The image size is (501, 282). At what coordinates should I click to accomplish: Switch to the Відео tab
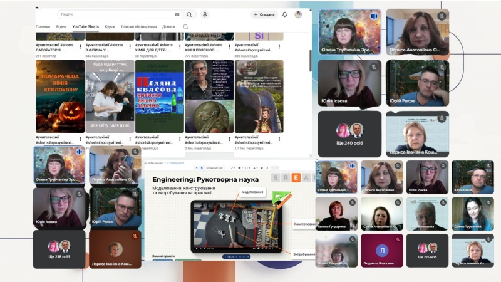tap(61, 27)
